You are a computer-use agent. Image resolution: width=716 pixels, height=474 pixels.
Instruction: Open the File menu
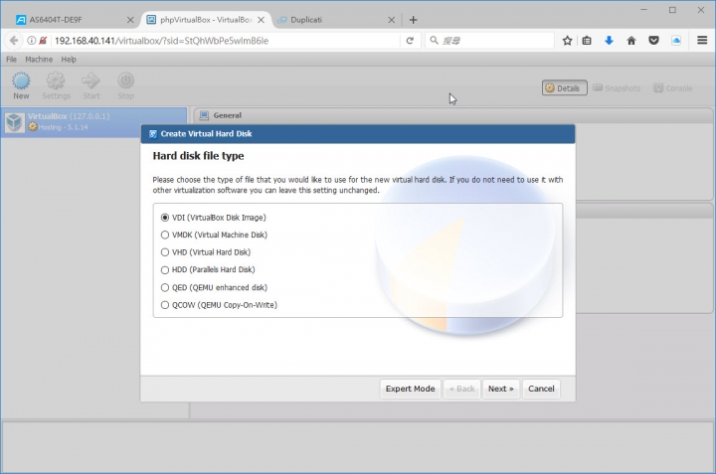tap(11, 60)
